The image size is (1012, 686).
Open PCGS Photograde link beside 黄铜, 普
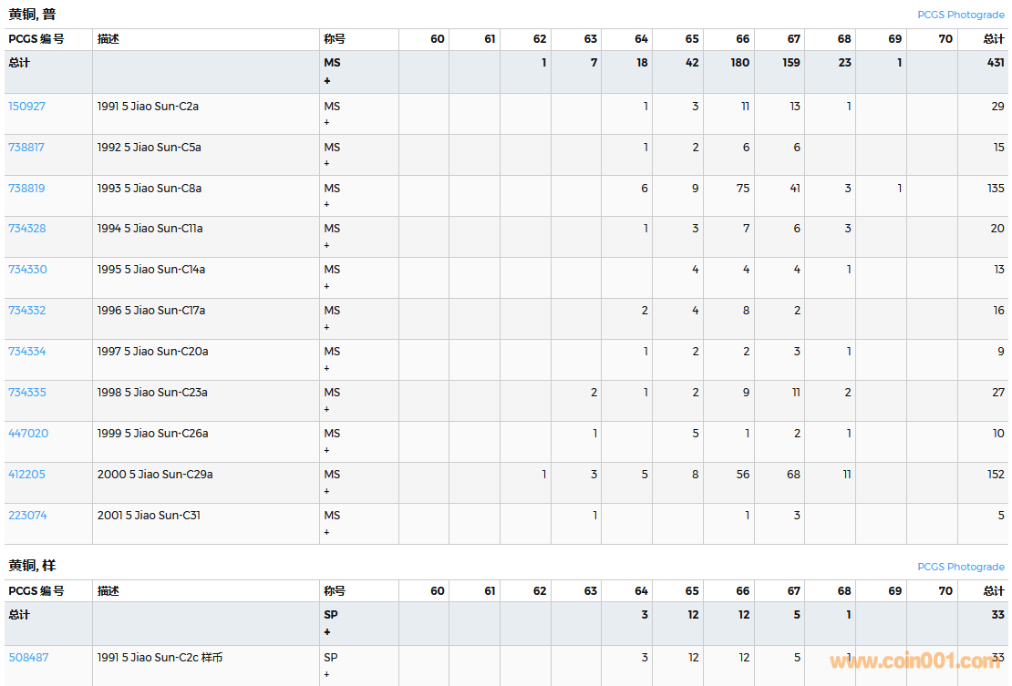point(960,15)
